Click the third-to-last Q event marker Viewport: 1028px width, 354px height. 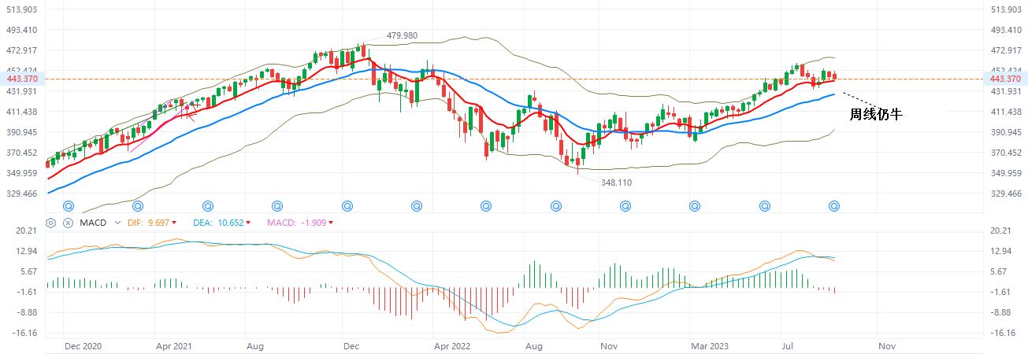[x=695, y=206]
